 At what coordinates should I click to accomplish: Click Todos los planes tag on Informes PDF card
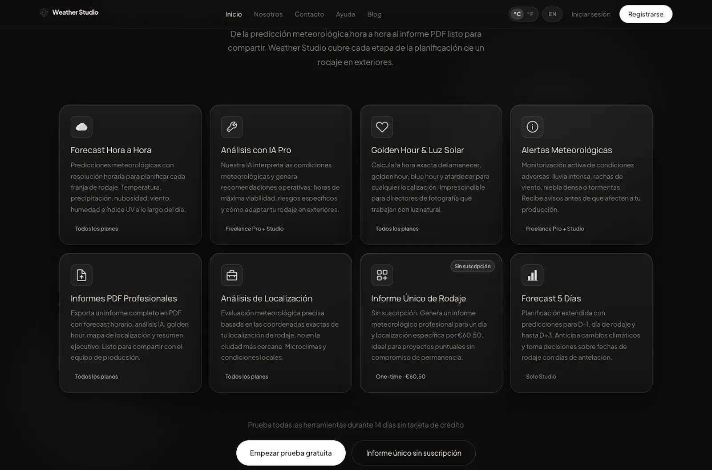(97, 377)
